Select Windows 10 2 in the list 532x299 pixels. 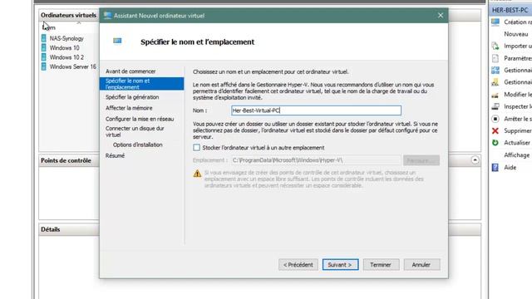point(66,57)
